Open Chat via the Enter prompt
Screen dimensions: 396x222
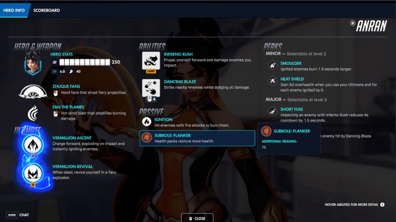click(x=17, y=215)
